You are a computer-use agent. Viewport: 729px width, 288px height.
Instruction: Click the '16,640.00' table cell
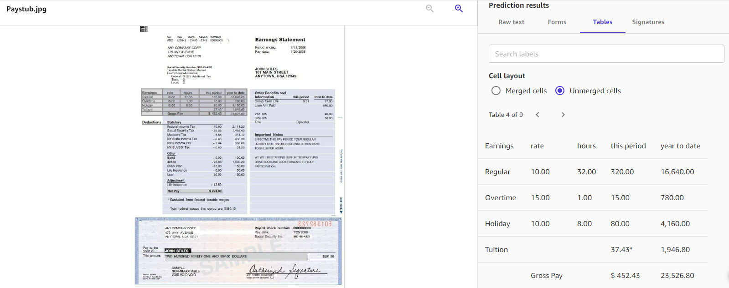pyautogui.click(x=677, y=172)
